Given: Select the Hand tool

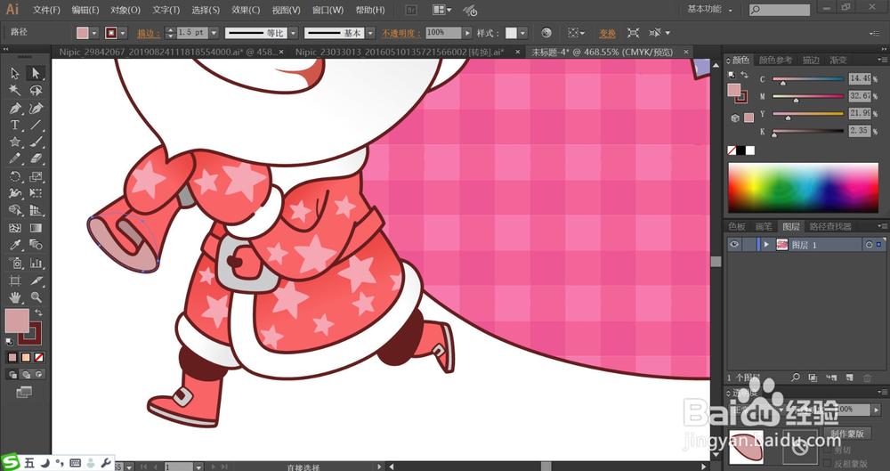Looking at the screenshot, I should coord(15,297).
